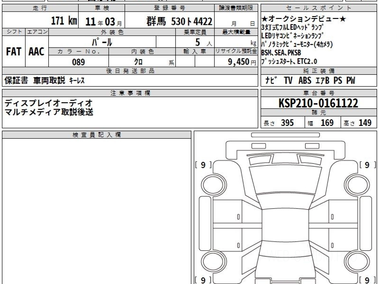Image resolution: width=379 pixels, height=284 pixels.
Task: Select the registration number 群馬 530ト4422
Action: point(179,21)
